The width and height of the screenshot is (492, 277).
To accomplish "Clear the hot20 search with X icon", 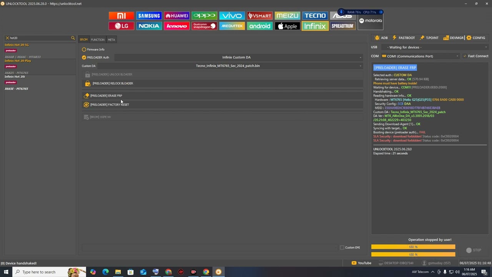I will pyautogui.click(x=7, y=38).
